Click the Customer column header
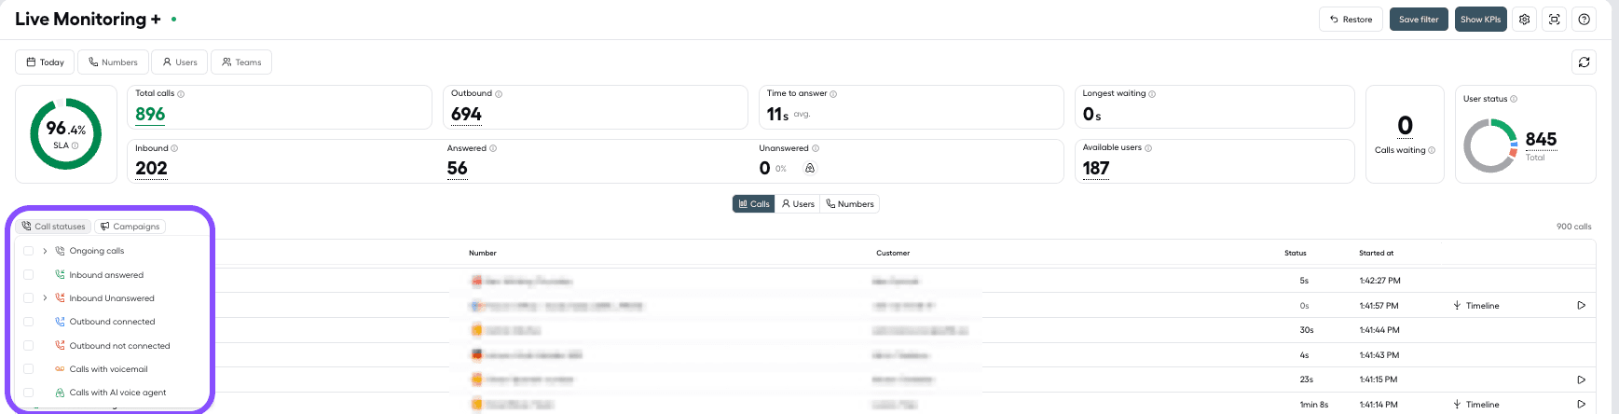This screenshot has height=414, width=1619. (x=893, y=254)
